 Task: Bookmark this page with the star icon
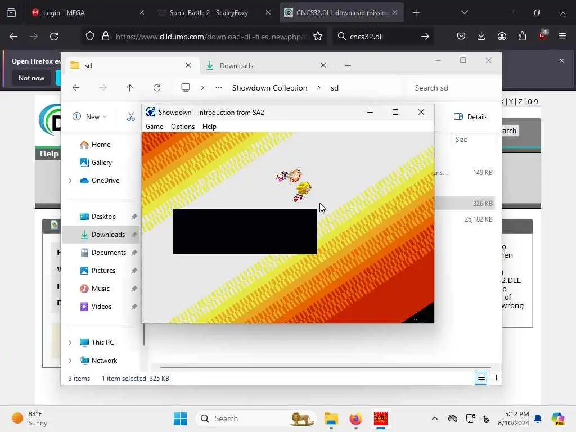coord(318,37)
